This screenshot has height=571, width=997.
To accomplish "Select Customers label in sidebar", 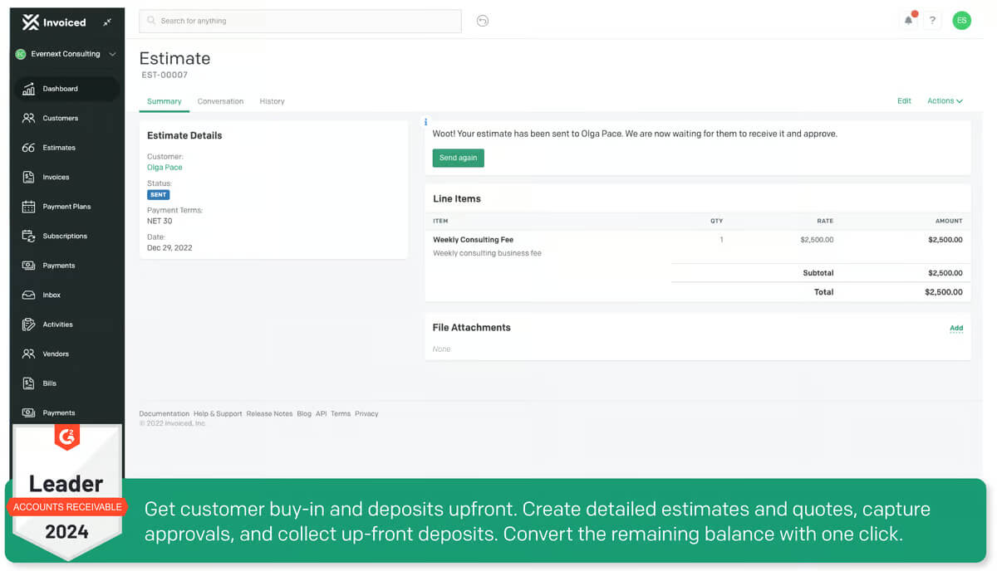I will point(61,118).
